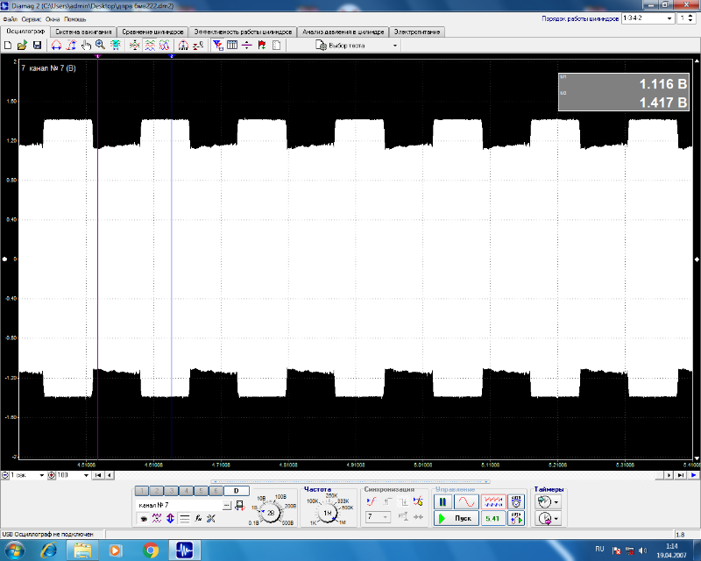Click the divide line icon
The height and width of the screenshot is (561, 701).
click(247, 46)
